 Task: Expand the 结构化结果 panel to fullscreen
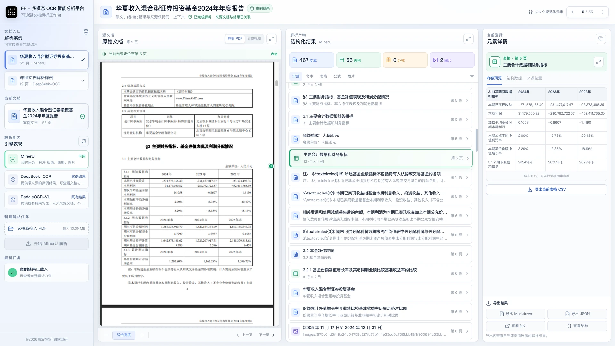(x=469, y=39)
